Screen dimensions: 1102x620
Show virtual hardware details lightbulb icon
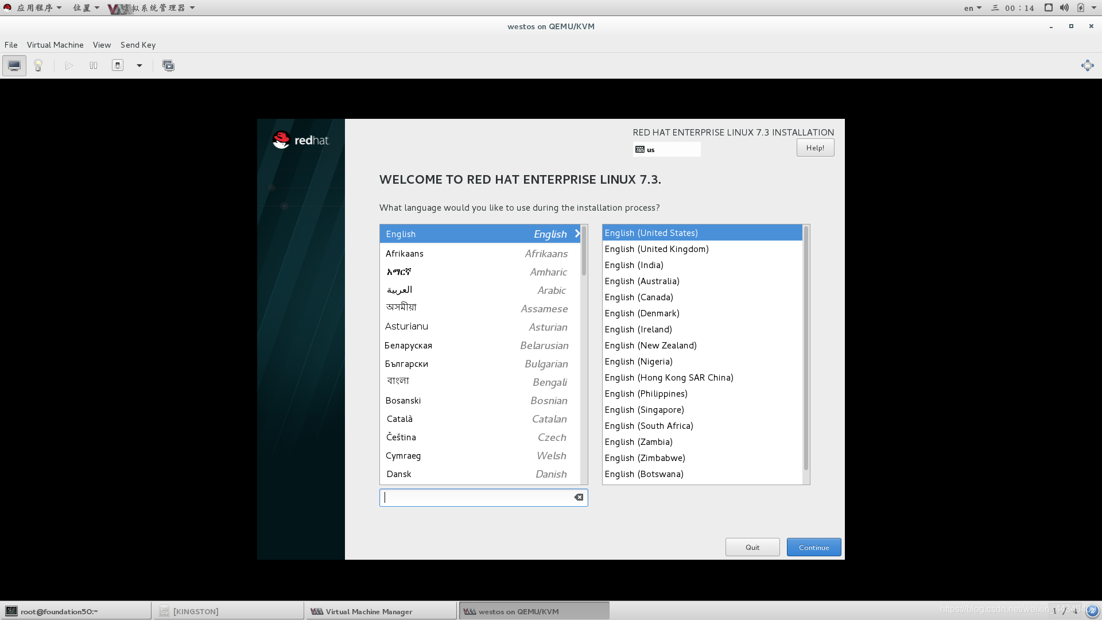coord(38,65)
